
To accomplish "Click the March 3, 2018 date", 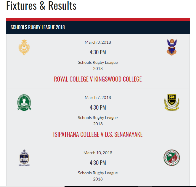I will coord(98,42).
